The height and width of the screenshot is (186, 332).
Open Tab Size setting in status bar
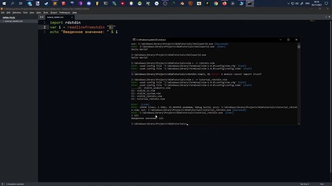click(305, 184)
